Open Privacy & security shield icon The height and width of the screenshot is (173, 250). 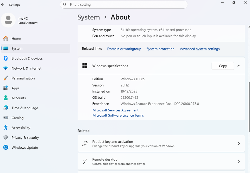pyautogui.click(x=6, y=137)
